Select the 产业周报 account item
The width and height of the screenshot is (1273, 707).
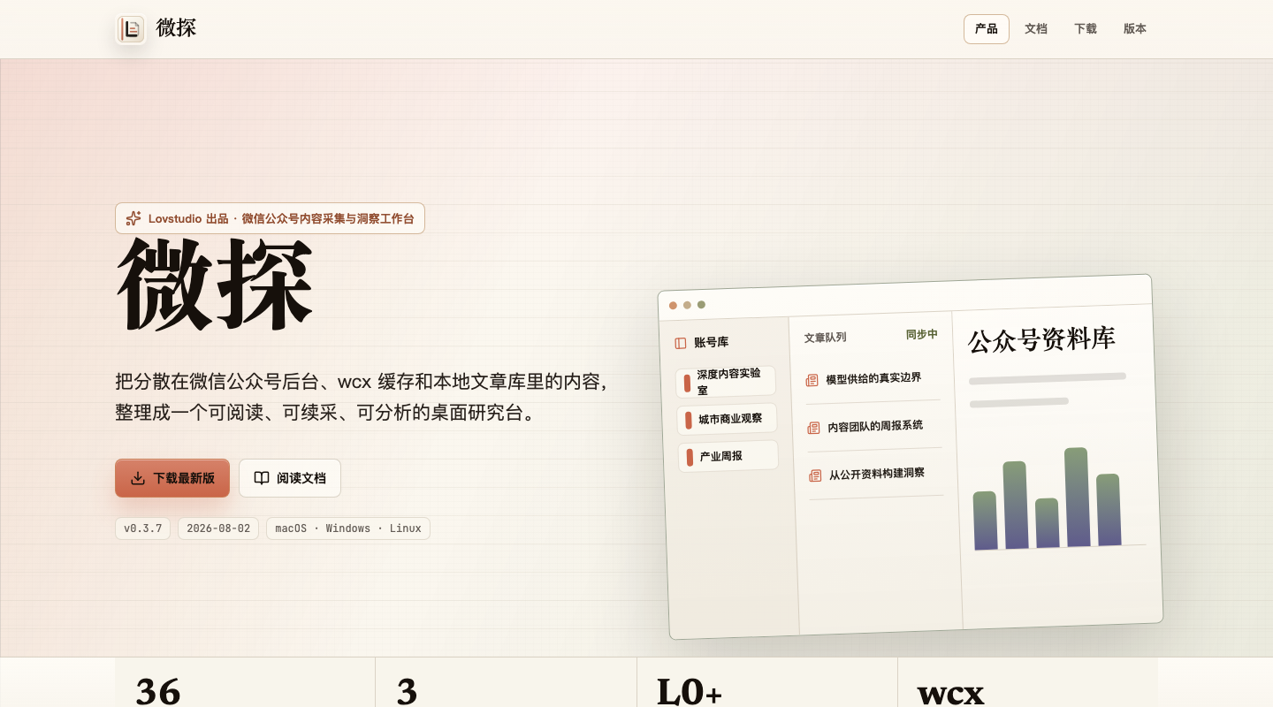click(728, 456)
